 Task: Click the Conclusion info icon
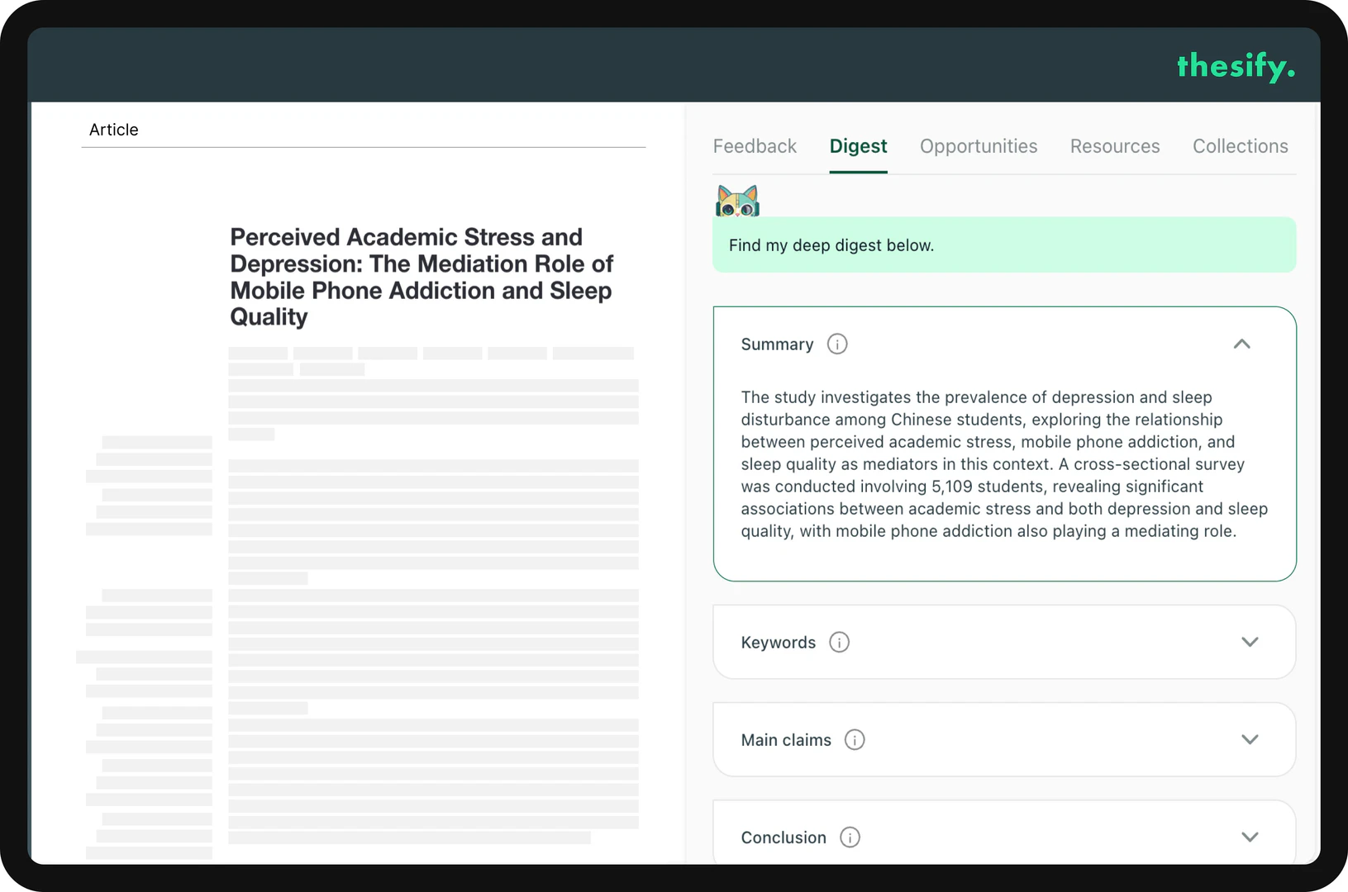pyautogui.click(x=850, y=837)
